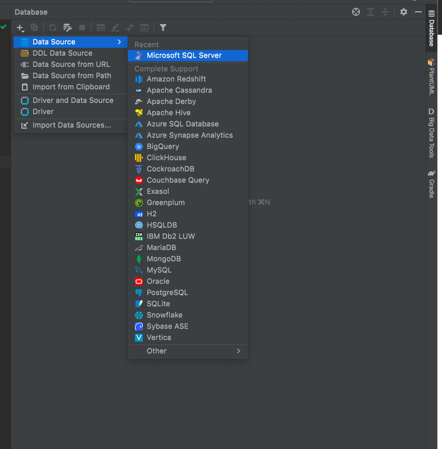442x449 pixels.
Task: Select SQLite data source
Action: tap(188, 304)
